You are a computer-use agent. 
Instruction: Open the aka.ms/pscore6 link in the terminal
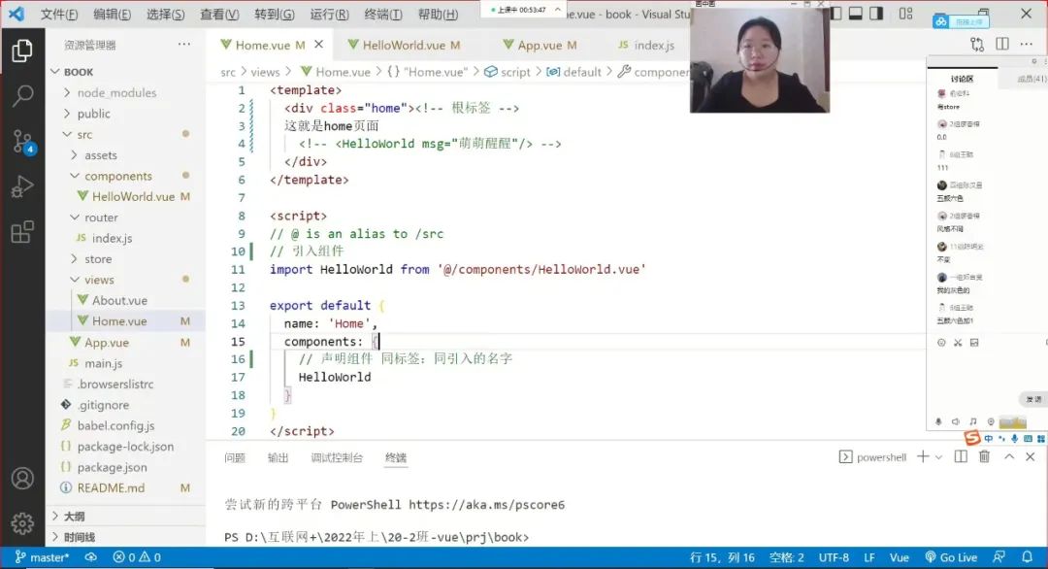click(486, 505)
